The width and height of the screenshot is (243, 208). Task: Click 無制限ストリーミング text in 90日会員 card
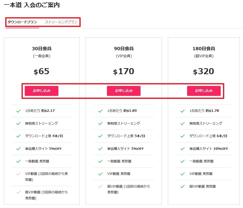coord(124,123)
